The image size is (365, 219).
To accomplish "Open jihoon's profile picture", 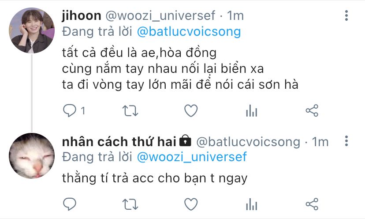I will [x=32, y=30].
